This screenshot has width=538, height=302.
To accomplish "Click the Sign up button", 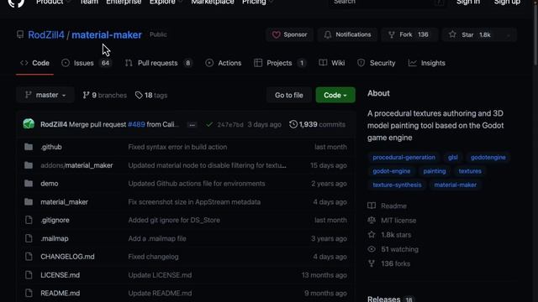I will 507,2.
